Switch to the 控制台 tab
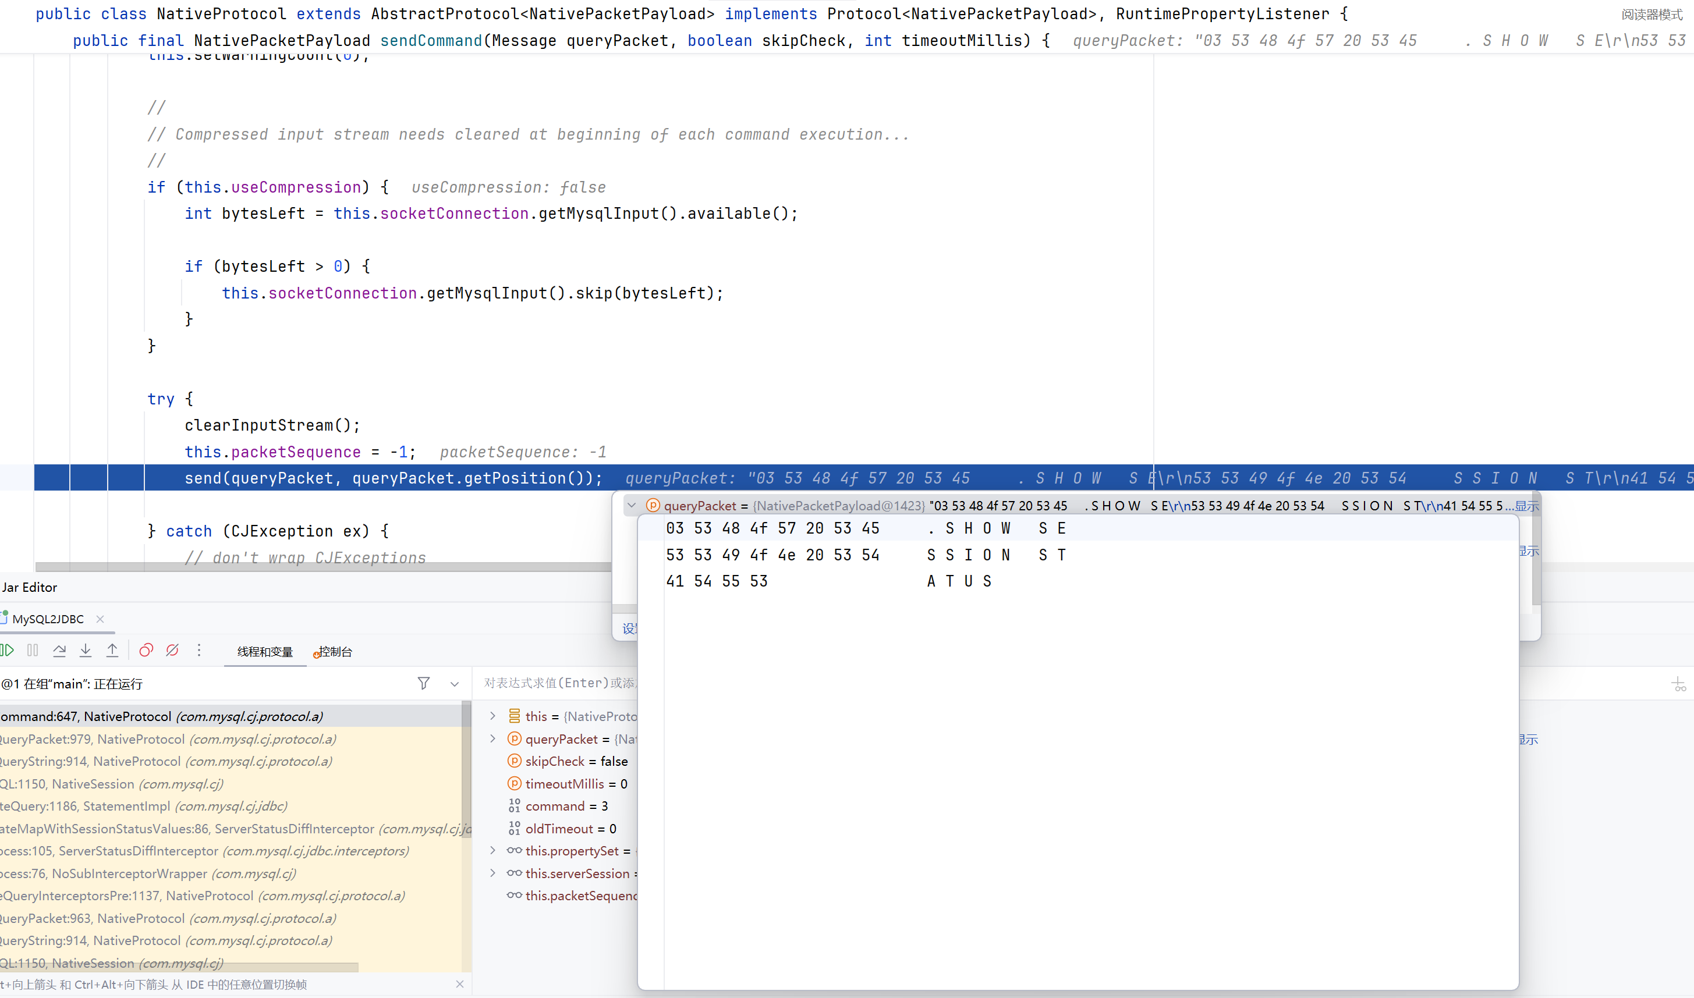This screenshot has height=998, width=1694. point(334,652)
